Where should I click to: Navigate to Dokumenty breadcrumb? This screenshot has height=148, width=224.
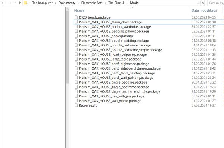[67, 3]
